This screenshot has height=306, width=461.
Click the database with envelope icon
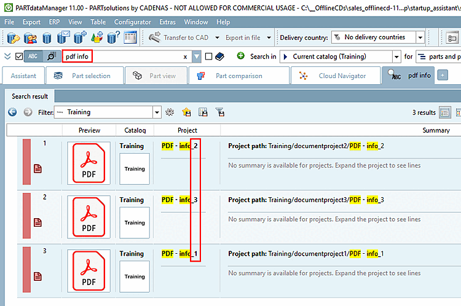pyautogui.click(x=63, y=37)
